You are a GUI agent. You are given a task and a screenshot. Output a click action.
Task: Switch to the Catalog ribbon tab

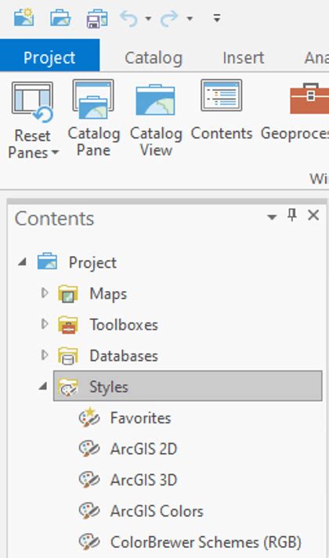pos(153,58)
